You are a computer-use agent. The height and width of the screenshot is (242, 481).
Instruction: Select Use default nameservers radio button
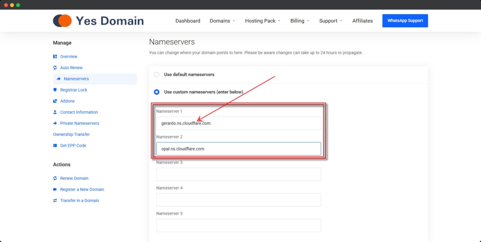tap(157, 75)
